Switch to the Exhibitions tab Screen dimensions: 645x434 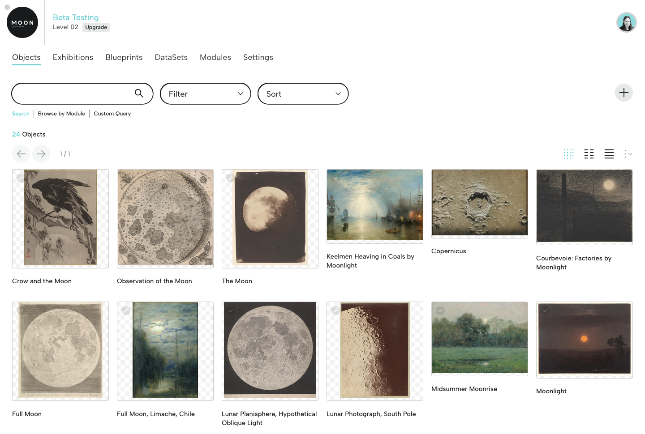click(x=73, y=57)
